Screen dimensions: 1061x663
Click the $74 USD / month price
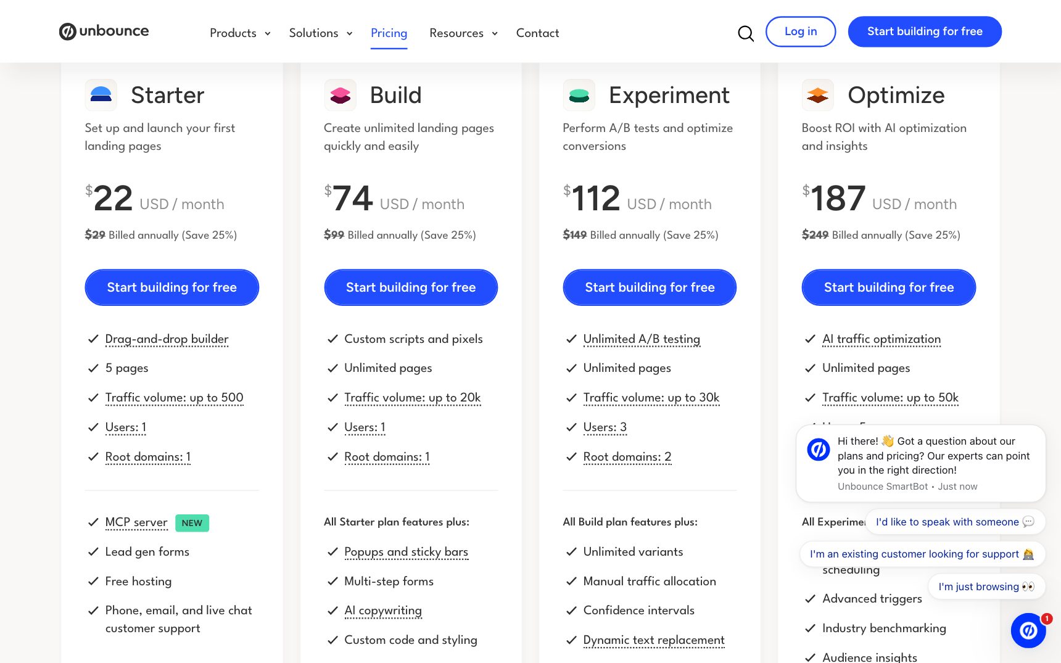pos(394,199)
